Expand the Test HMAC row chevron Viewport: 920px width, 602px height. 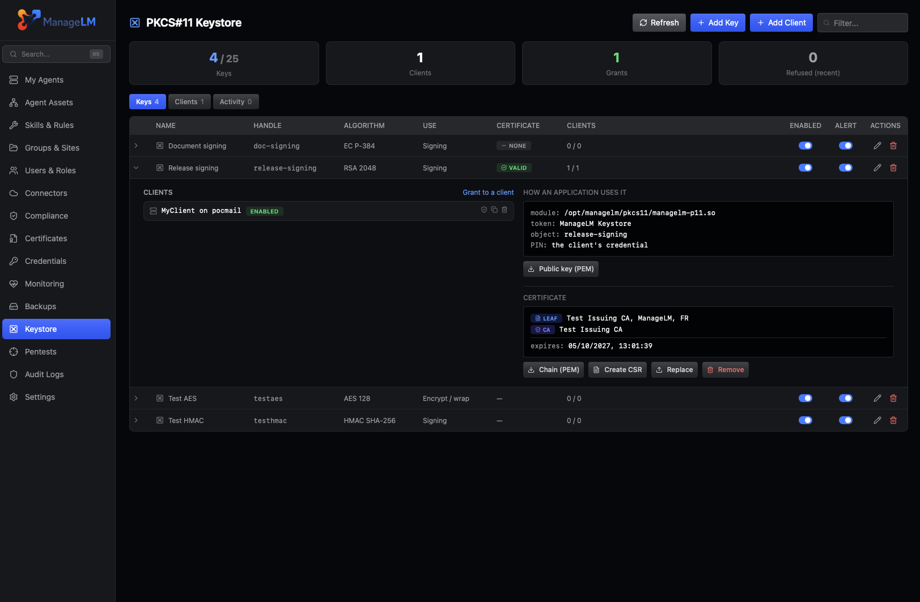tap(136, 420)
